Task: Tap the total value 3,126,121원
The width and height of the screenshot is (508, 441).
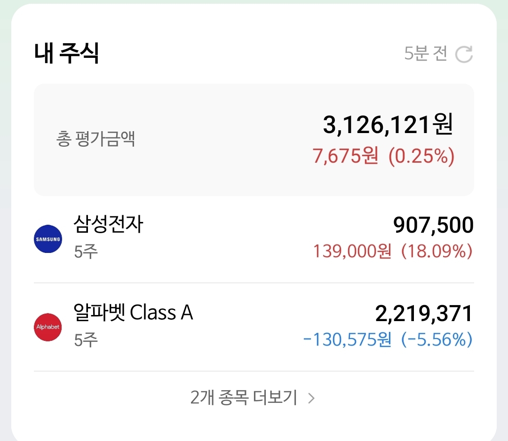Action: click(x=388, y=125)
